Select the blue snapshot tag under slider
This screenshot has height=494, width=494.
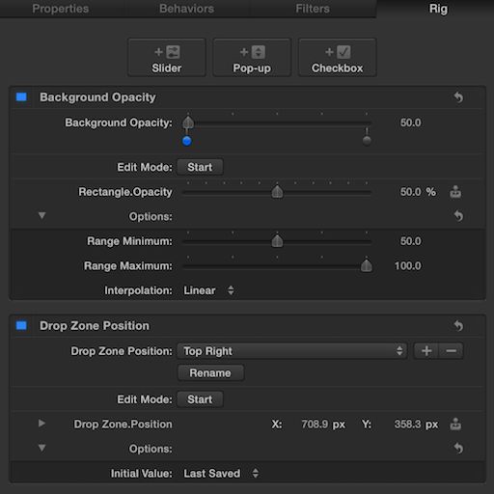[187, 141]
